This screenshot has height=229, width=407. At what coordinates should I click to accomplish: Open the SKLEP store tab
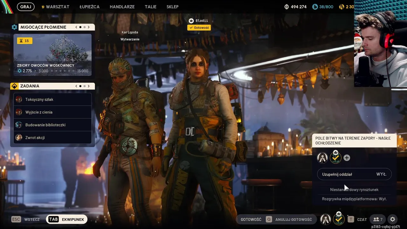(172, 7)
